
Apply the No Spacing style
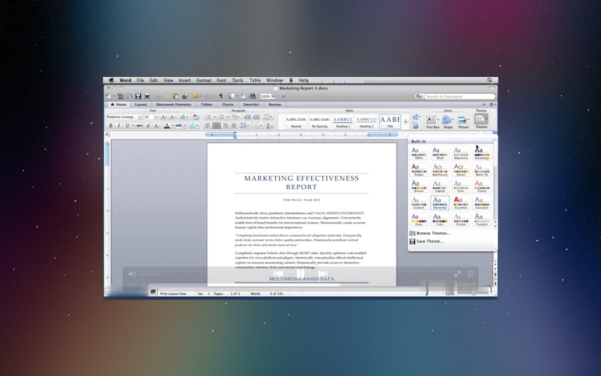(x=319, y=122)
